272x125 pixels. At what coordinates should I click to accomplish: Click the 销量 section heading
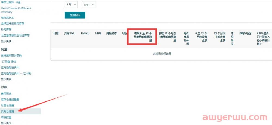[x=4, y=50]
